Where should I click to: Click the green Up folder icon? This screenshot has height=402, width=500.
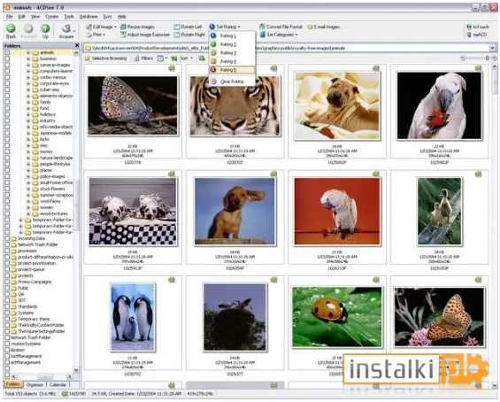[45, 28]
